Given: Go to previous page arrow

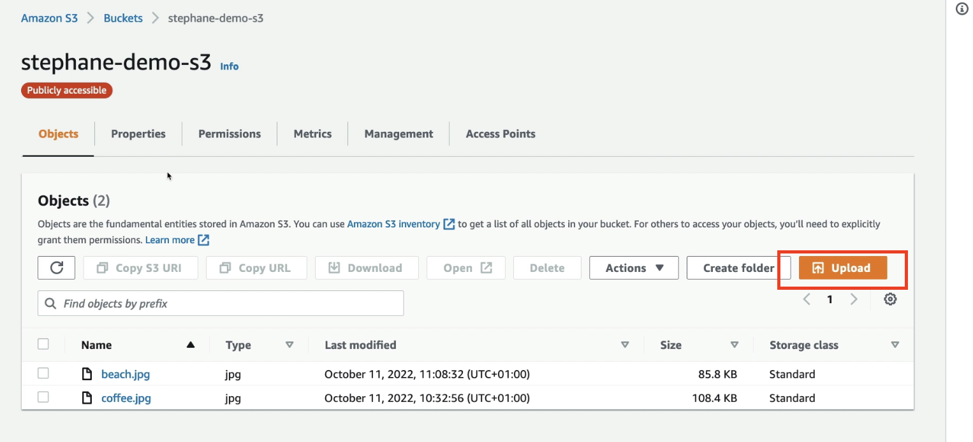Looking at the screenshot, I should (x=807, y=299).
